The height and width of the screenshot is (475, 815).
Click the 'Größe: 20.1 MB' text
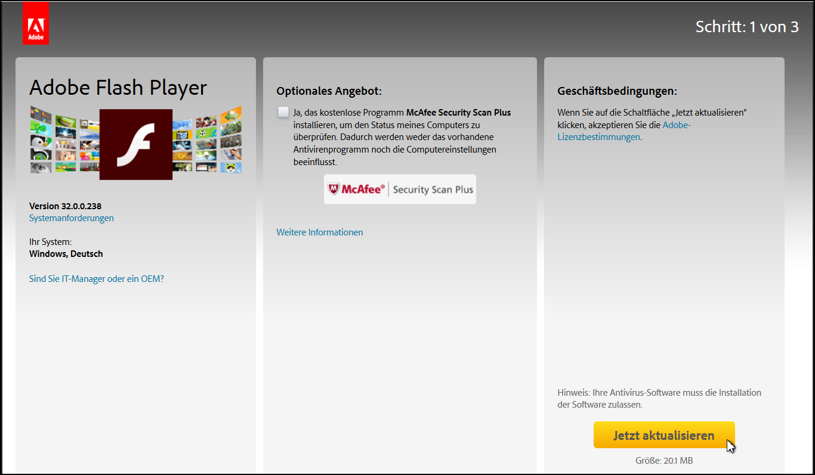664,461
